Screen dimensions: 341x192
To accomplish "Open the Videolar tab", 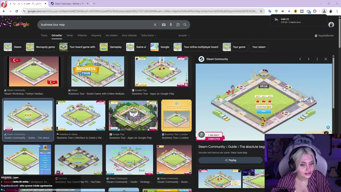I will [82, 35].
